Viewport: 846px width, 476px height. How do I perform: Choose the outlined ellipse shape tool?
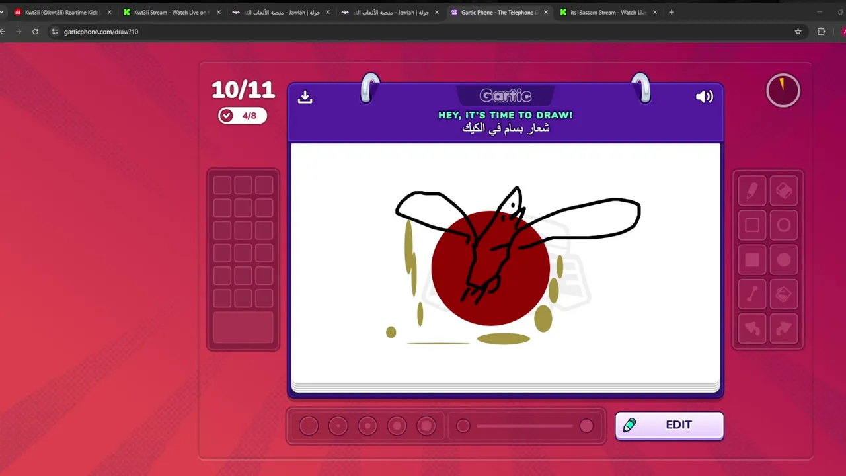coord(784,225)
